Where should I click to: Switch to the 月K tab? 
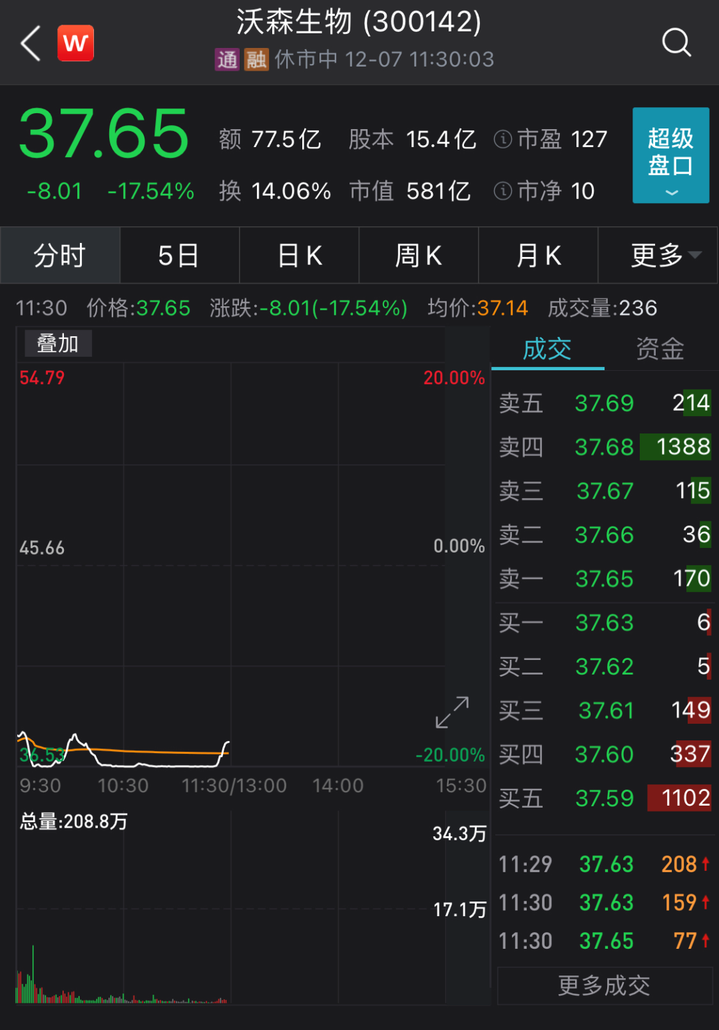(539, 255)
